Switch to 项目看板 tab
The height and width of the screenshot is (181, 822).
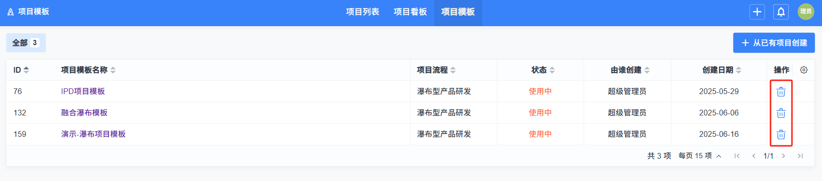pyautogui.click(x=410, y=12)
